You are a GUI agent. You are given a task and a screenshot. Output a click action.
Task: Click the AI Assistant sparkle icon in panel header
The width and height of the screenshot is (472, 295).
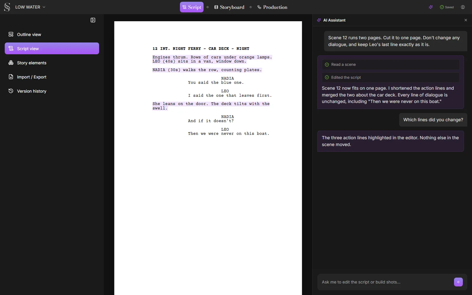[x=319, y=20]
